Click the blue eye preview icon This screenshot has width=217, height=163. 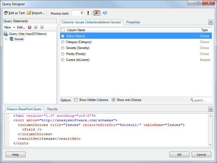point(105,13)
